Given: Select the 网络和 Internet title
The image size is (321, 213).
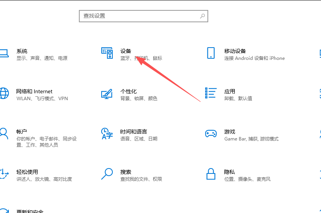Looking at the screenshot, I should click(34, 91).
